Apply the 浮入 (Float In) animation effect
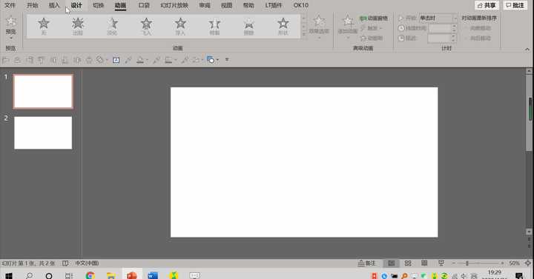Screen dimensions: 534x279 (x=180, y=26)
